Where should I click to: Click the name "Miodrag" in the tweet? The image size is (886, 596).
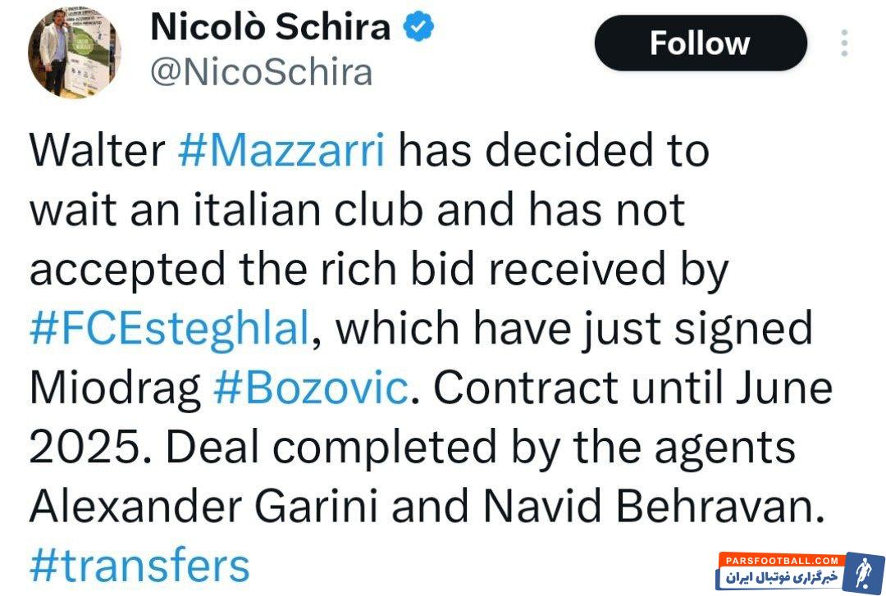tap(115, 388)
